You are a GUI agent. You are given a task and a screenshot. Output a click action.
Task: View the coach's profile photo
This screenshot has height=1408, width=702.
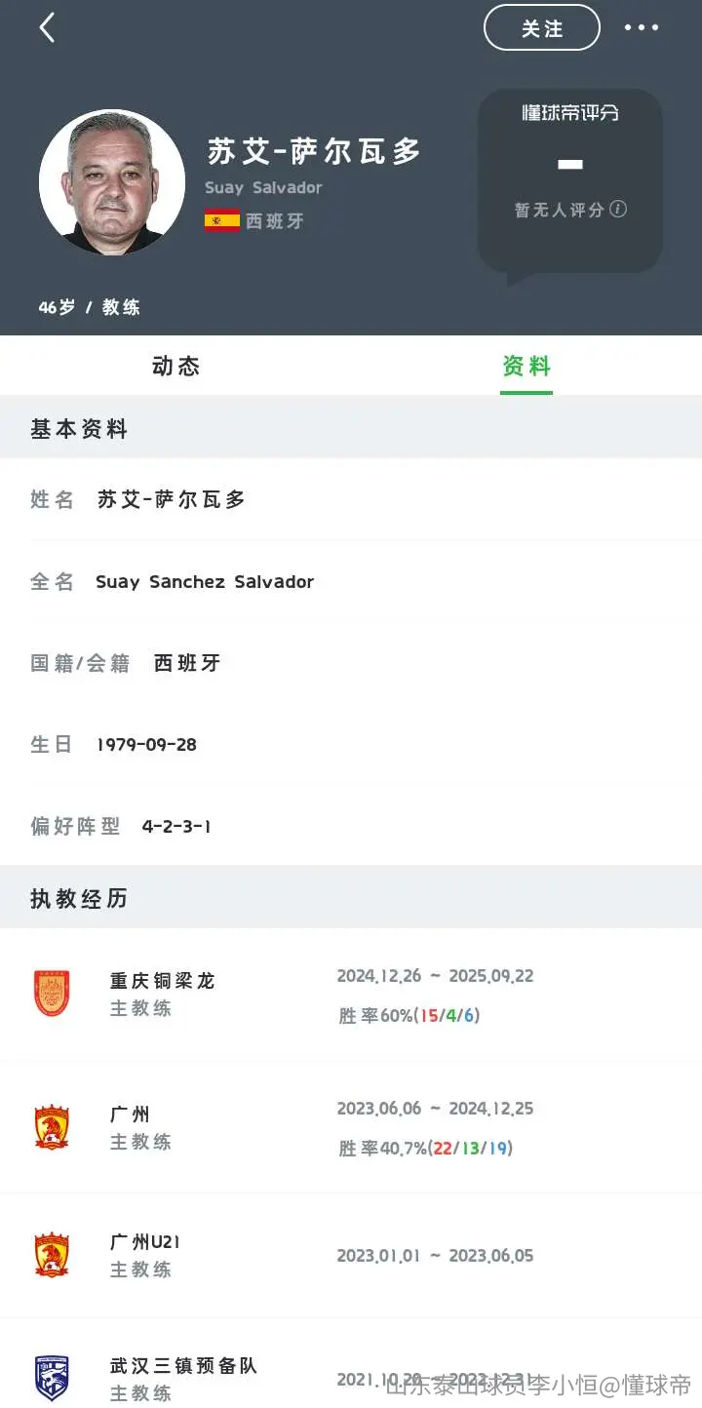click(x=112, y=182)
